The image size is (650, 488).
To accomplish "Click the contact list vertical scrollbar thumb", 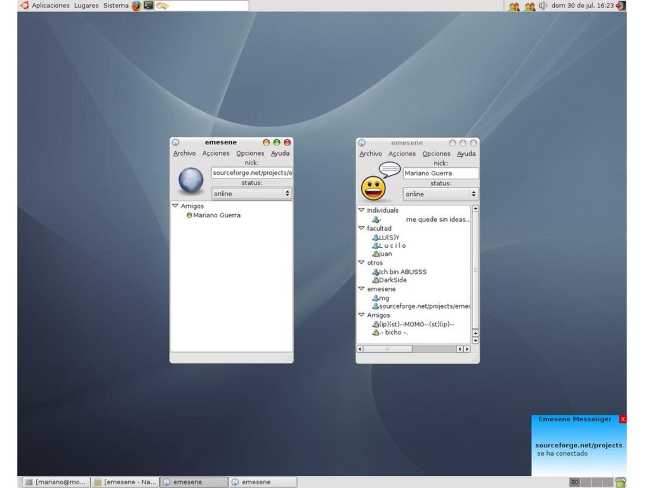I will [x=475, y=269].
